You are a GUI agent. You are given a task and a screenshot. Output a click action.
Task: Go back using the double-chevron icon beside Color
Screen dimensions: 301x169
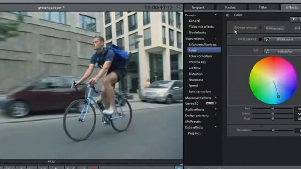227,15
